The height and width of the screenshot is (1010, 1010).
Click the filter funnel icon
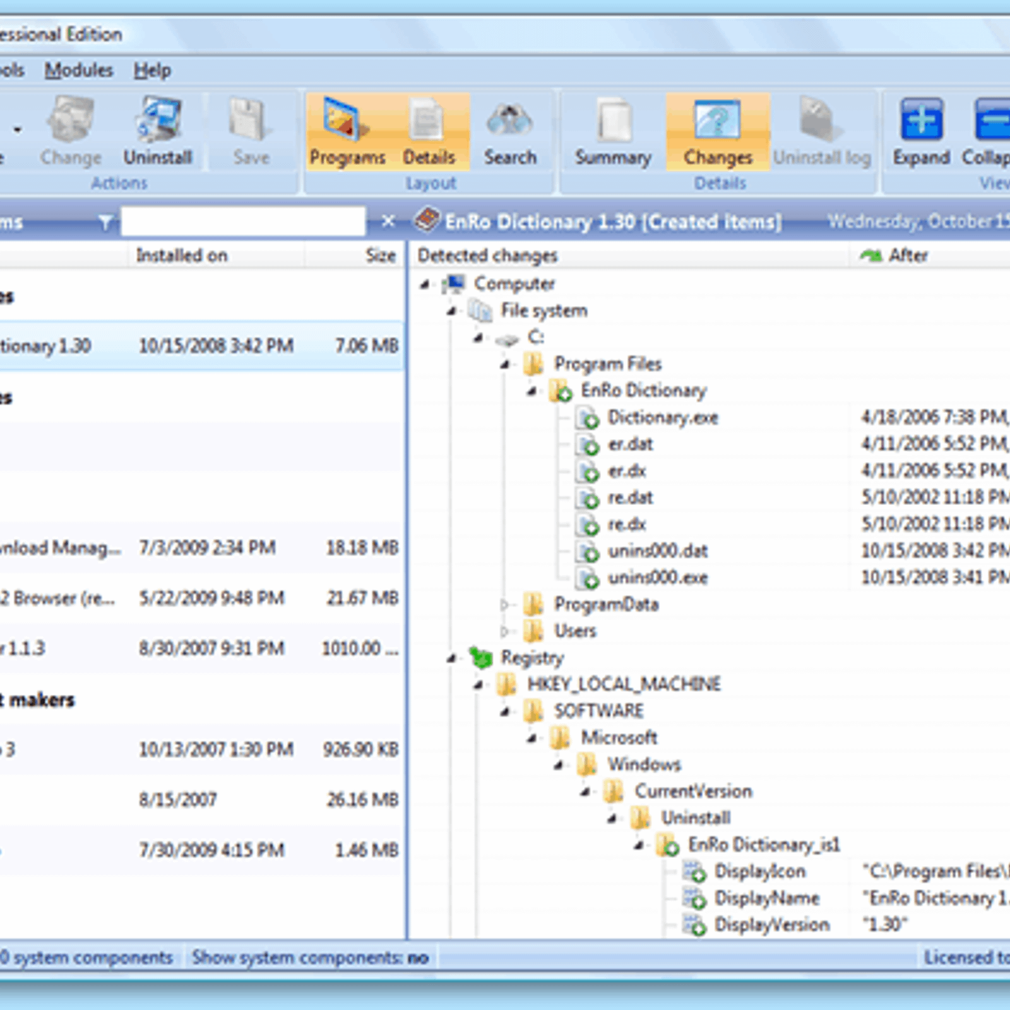(x=105, y=222)
